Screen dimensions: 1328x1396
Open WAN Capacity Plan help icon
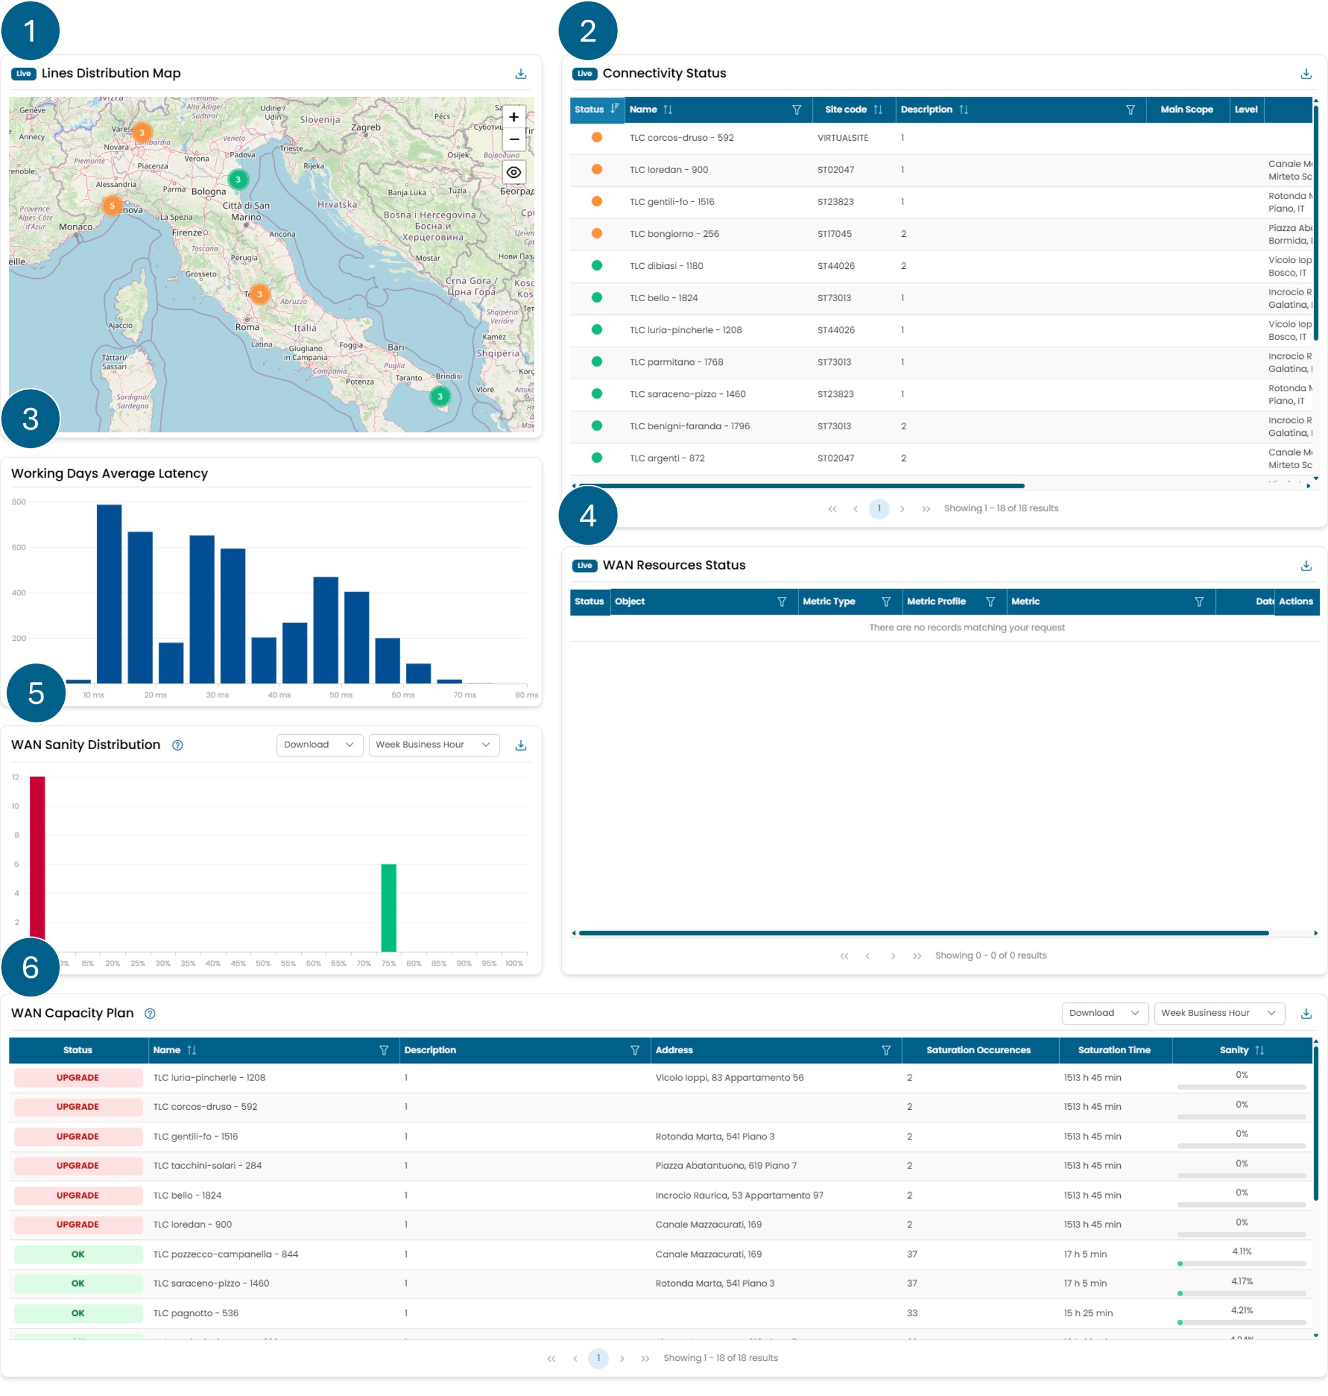150,1013
